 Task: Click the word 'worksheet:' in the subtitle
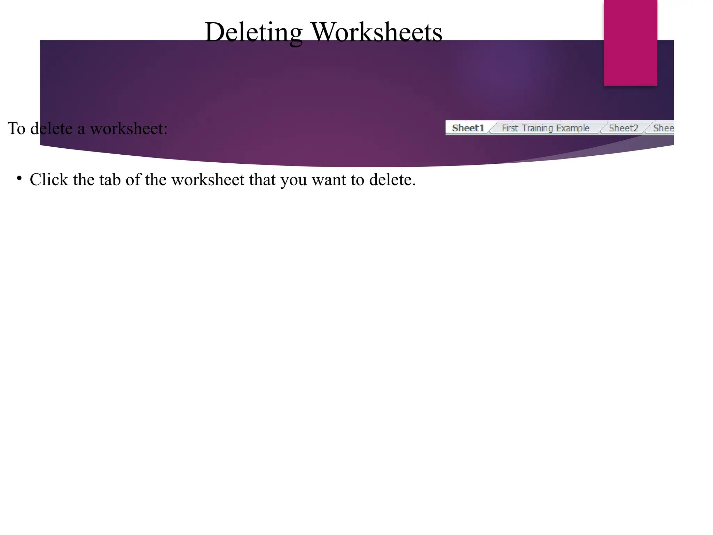point(129,129)
